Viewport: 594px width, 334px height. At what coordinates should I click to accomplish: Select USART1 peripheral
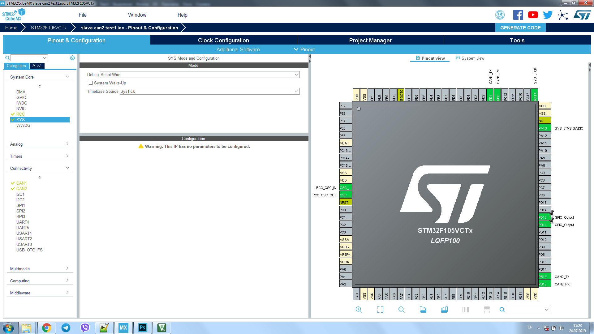(24, 233)
